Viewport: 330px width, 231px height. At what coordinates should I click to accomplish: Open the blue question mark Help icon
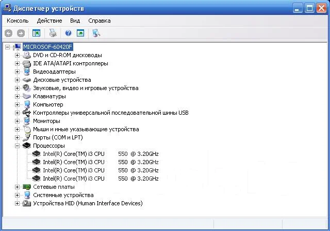tap(68, 33)
